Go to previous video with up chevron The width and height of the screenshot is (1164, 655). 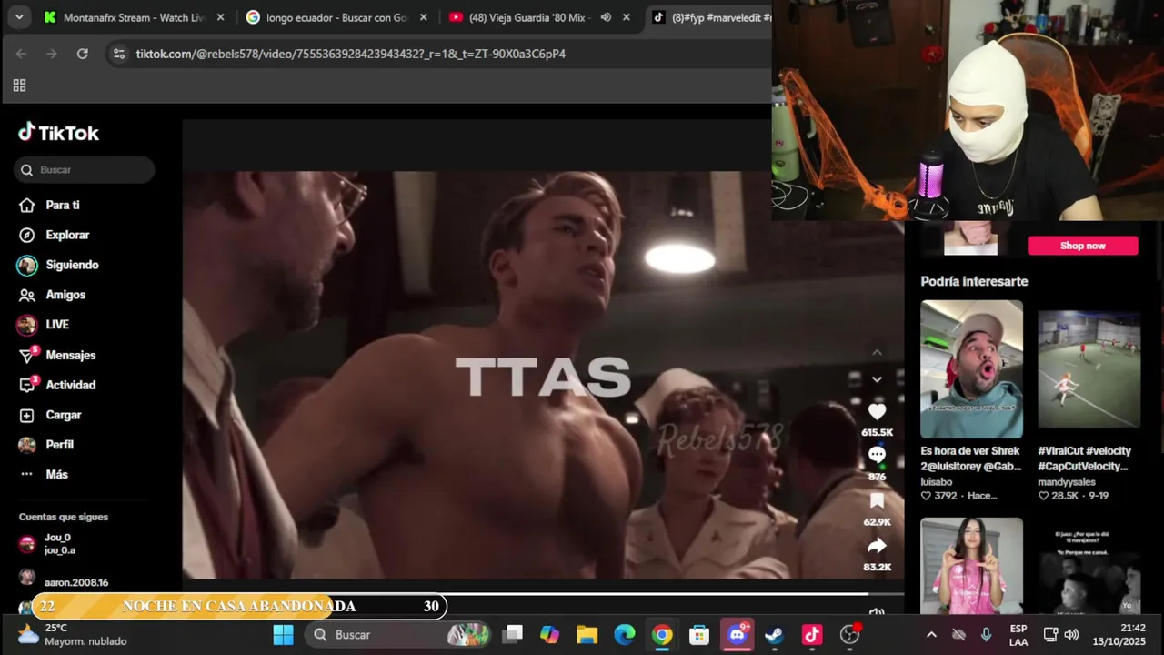coord(877,352)
